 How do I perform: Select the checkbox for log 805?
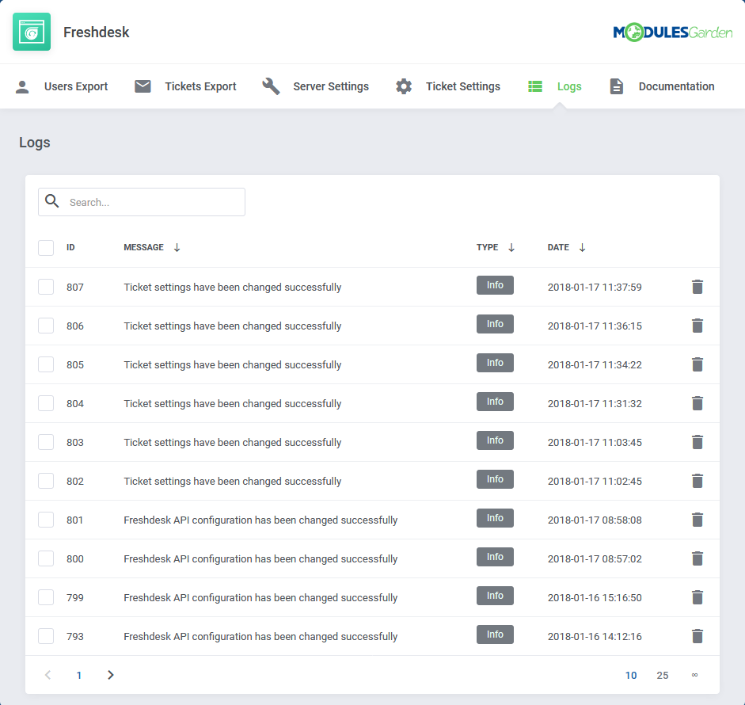[46, 364]
